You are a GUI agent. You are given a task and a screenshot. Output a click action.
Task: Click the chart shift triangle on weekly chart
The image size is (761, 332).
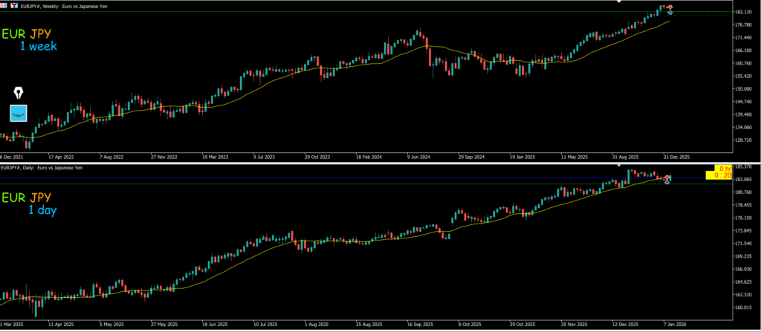coord(619,2)
